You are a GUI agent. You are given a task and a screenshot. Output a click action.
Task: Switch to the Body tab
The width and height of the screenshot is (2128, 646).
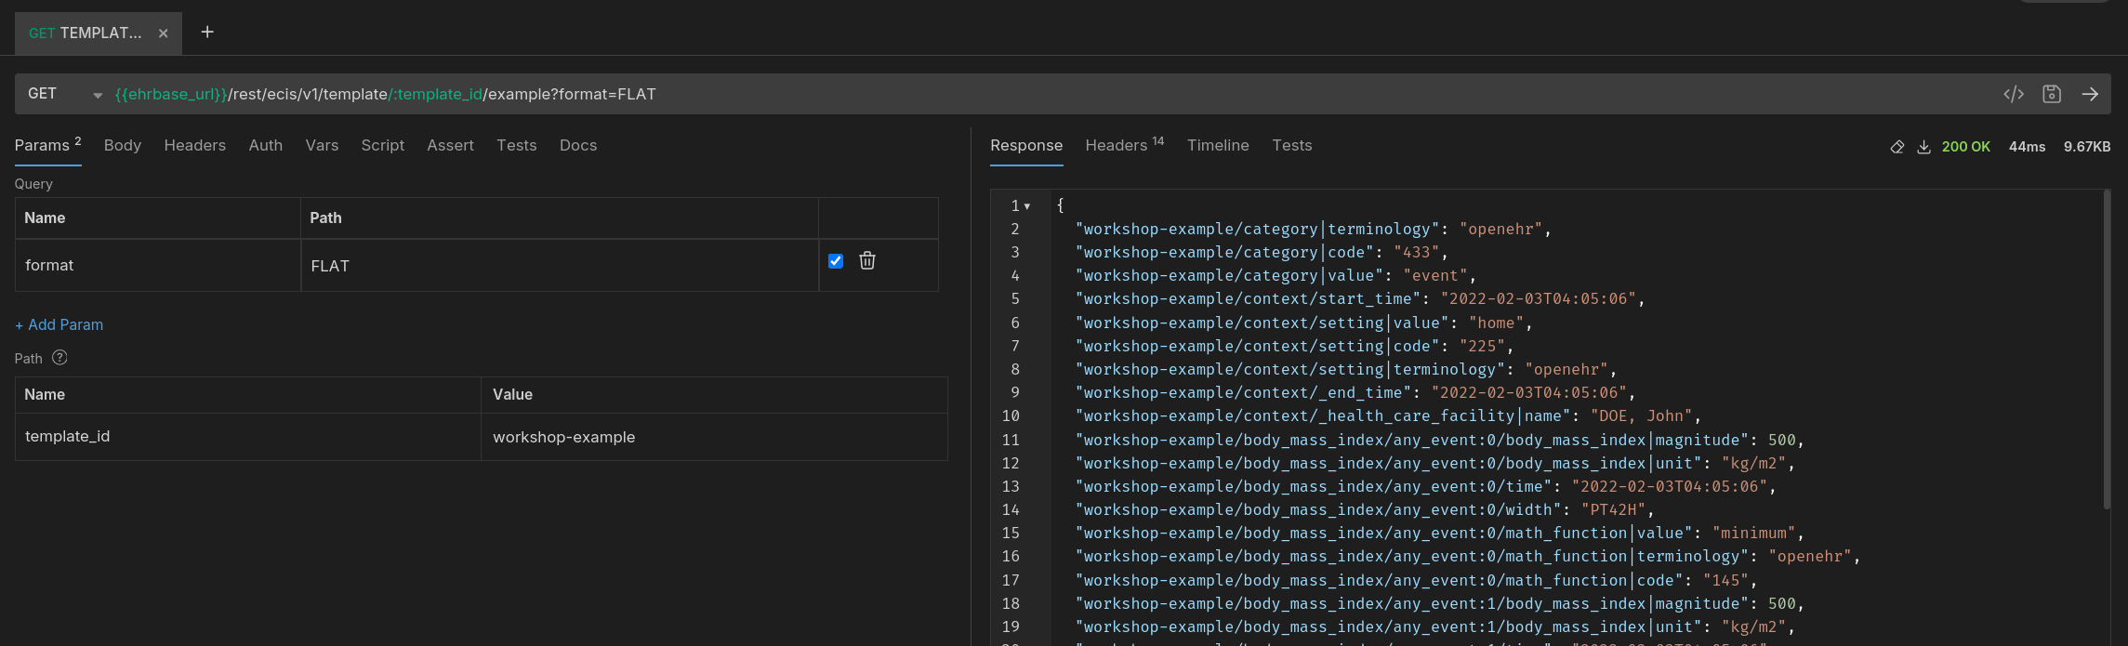click(123, 146)
